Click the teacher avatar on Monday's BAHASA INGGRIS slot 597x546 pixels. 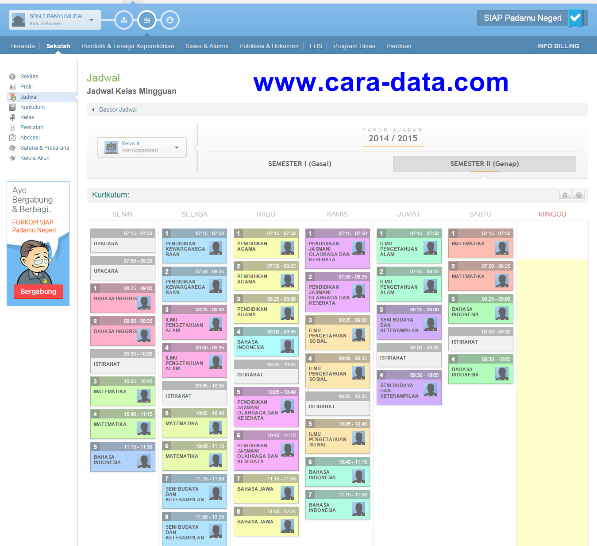pos(143,303)
